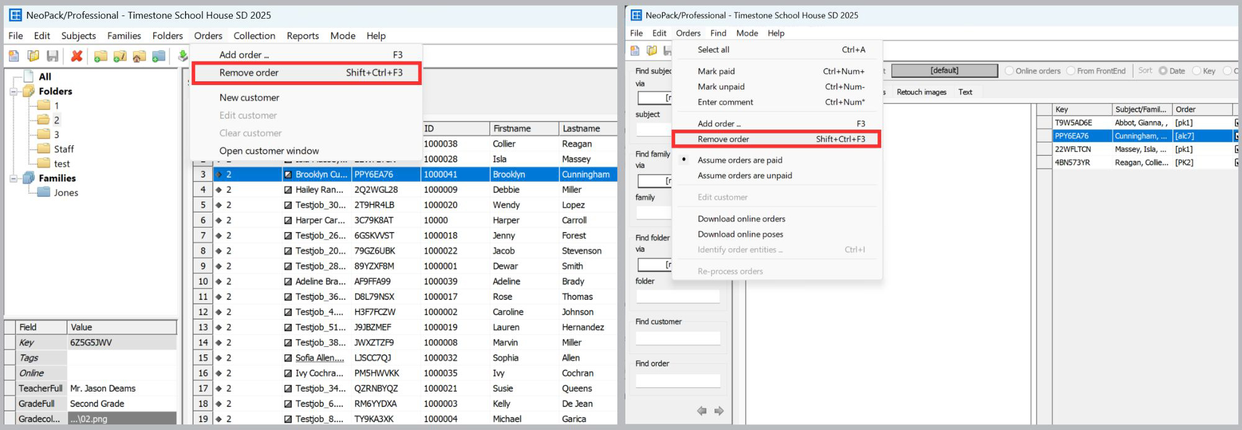Click the blue add family folder icon

[x=159, y=56]
